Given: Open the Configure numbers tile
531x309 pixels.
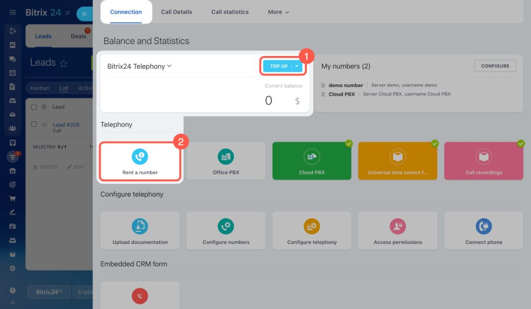Looking at the screenshot, I should point(226,231).
